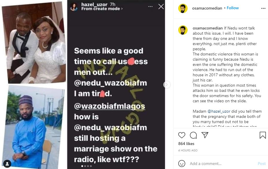Open comments via speech bubble icon
268x169 pixels.
point(193,135)
